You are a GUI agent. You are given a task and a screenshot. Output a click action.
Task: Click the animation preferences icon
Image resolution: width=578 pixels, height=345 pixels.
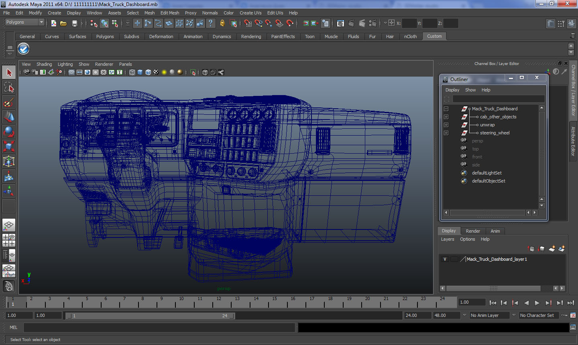(573, 315)
